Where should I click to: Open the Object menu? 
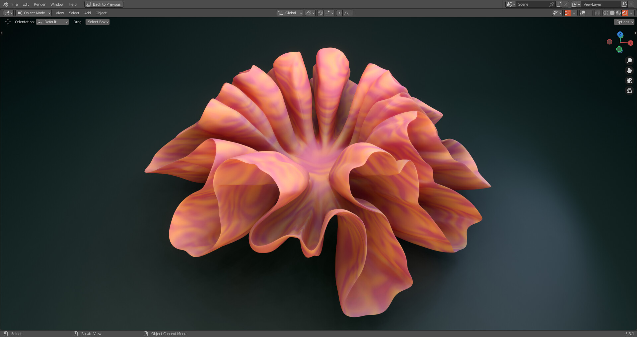[x=101, y=13]
